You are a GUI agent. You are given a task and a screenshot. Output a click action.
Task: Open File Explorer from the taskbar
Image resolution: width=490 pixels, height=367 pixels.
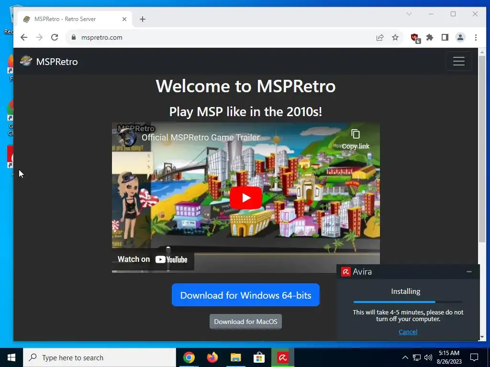point(235,357)
